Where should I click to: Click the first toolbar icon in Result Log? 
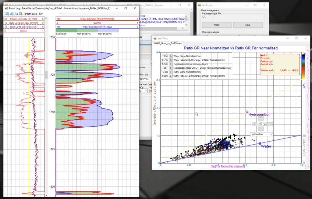pos(7,14)
